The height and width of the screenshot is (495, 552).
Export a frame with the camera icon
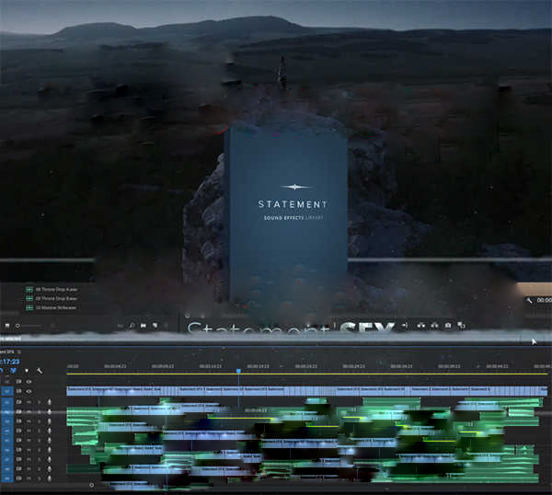448,326
